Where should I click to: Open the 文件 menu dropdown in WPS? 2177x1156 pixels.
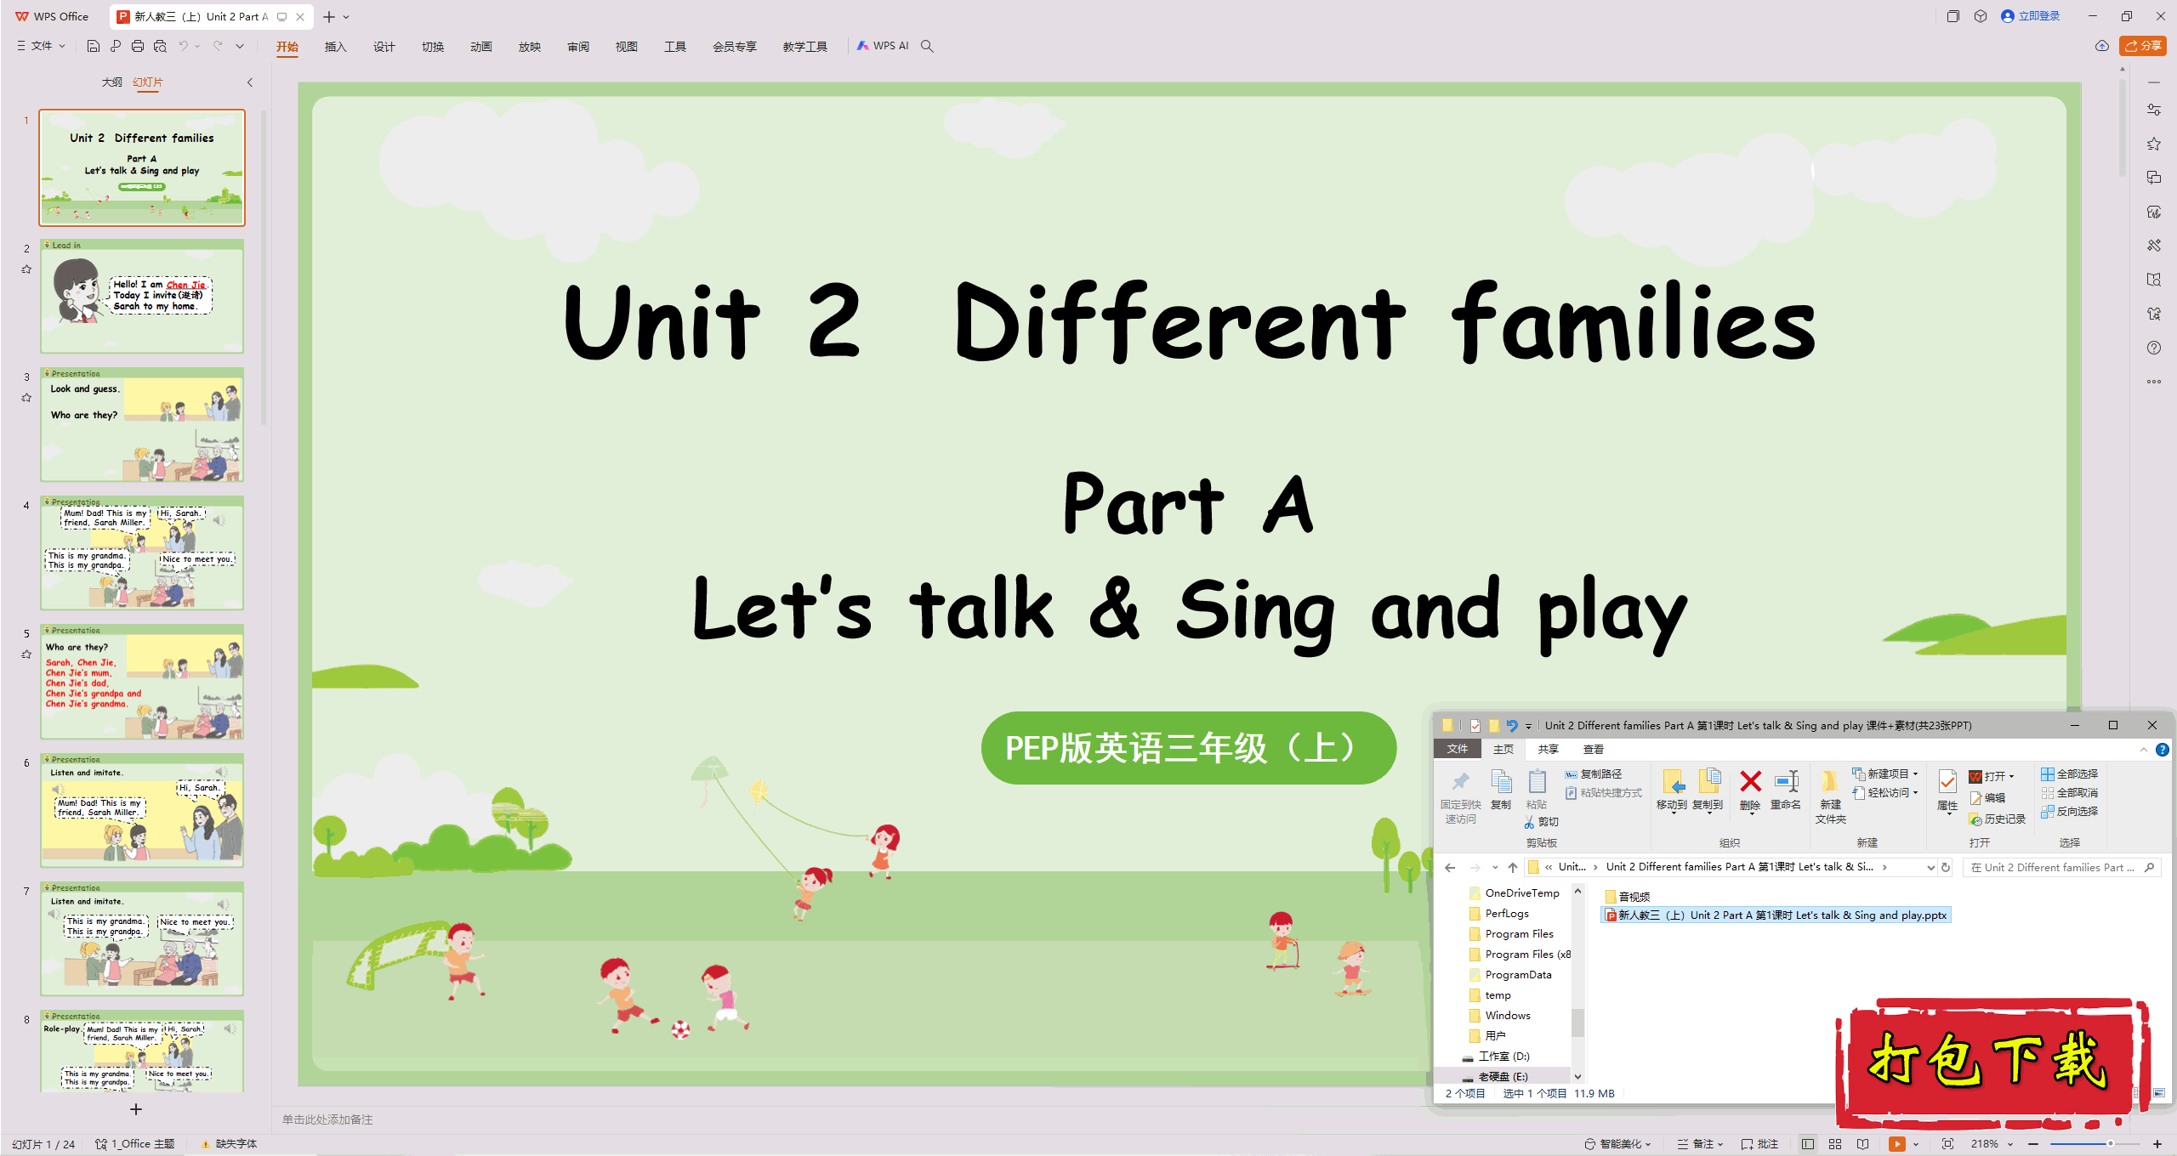point(41,46)
